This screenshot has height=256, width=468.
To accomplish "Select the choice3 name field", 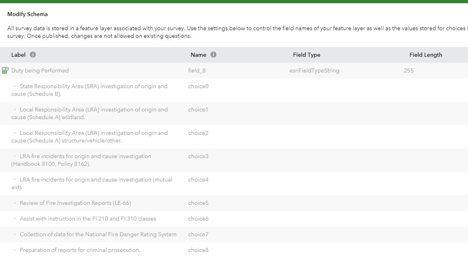I will point(198,156).
